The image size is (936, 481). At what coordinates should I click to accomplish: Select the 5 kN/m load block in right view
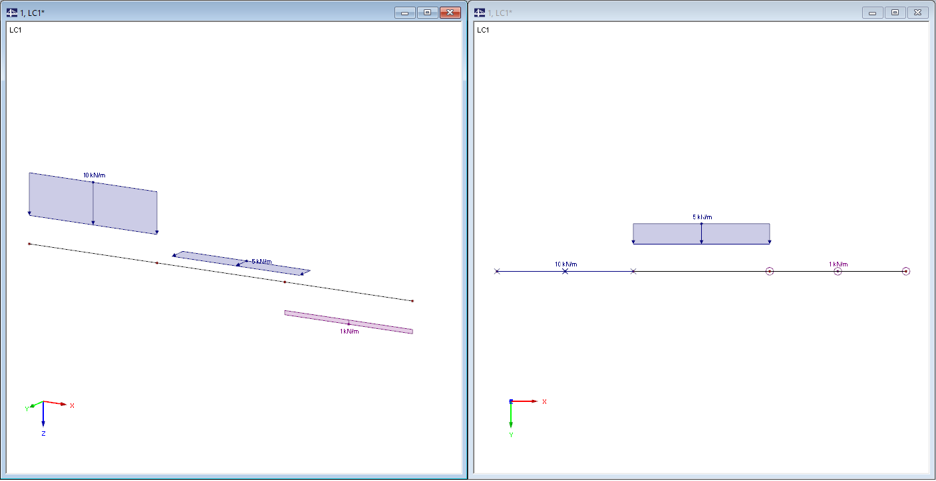point(701,233)
